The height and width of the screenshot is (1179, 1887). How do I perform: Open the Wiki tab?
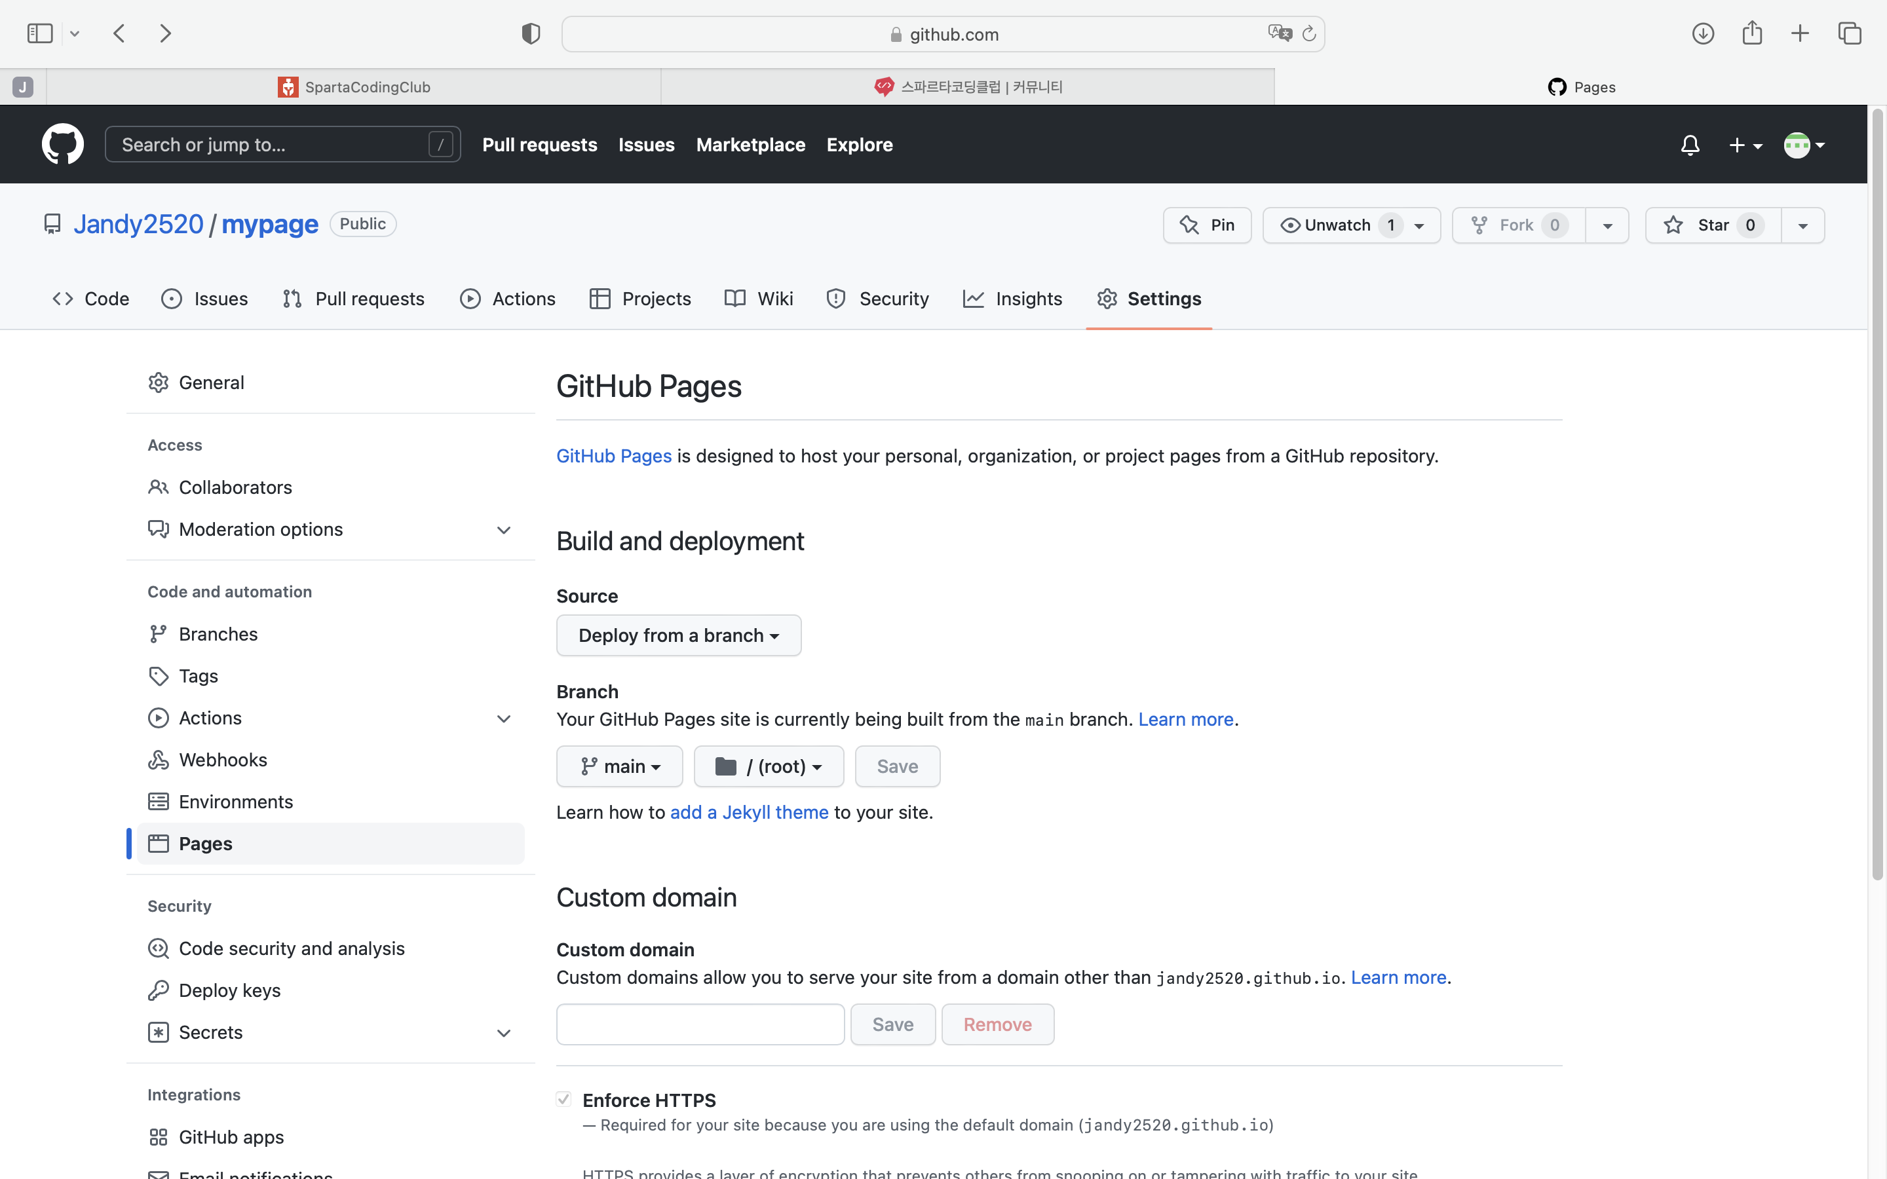[759, 299]
